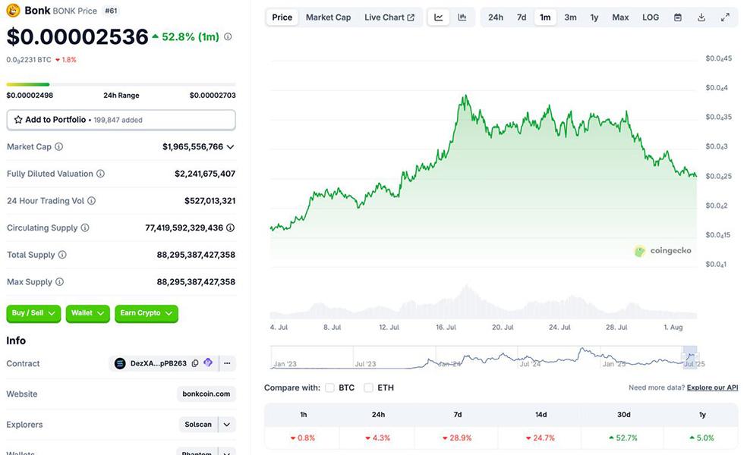Show Market Cap info tooltip icon
The image size is (747, 455).
[x=58, y=146]
